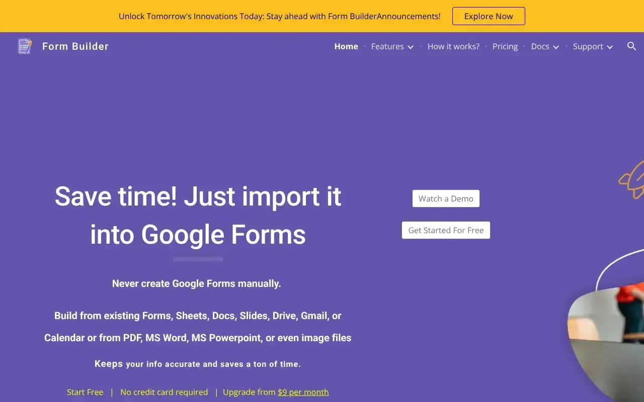This screenshot has width=644, height=402.
Task: Click the Explore Now banner button
Action: pyautogui.click(x=489, y=16)
